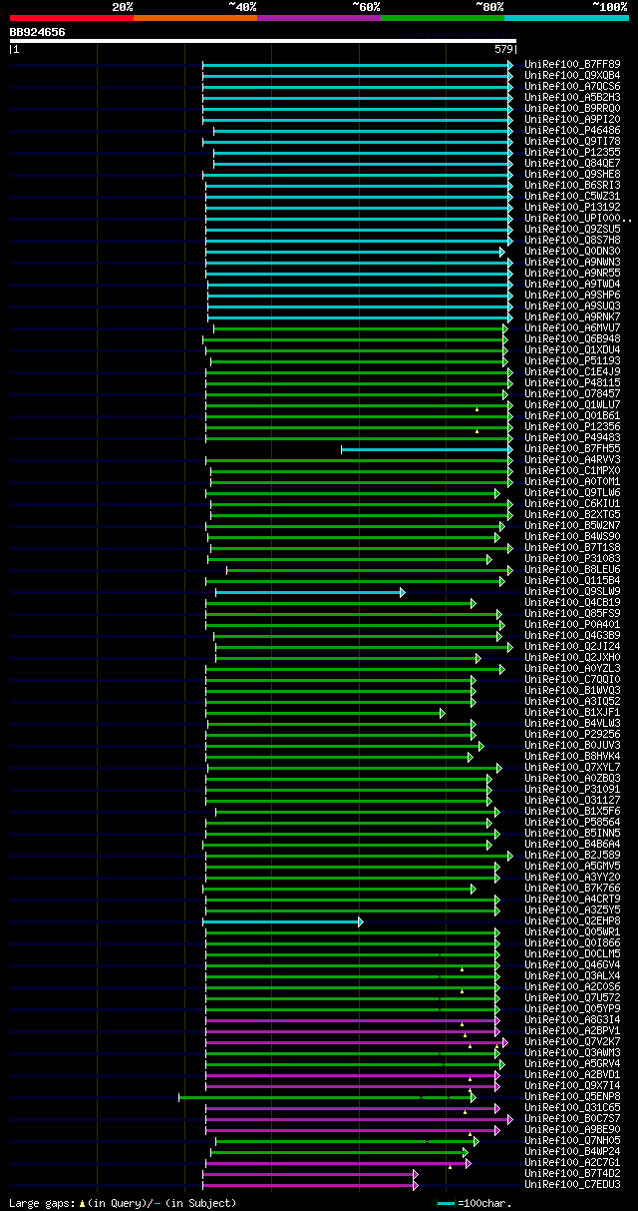
Task: Open hit UniRef100_Q4CB19
Action: pyautogui.click(x=572, y=603)
